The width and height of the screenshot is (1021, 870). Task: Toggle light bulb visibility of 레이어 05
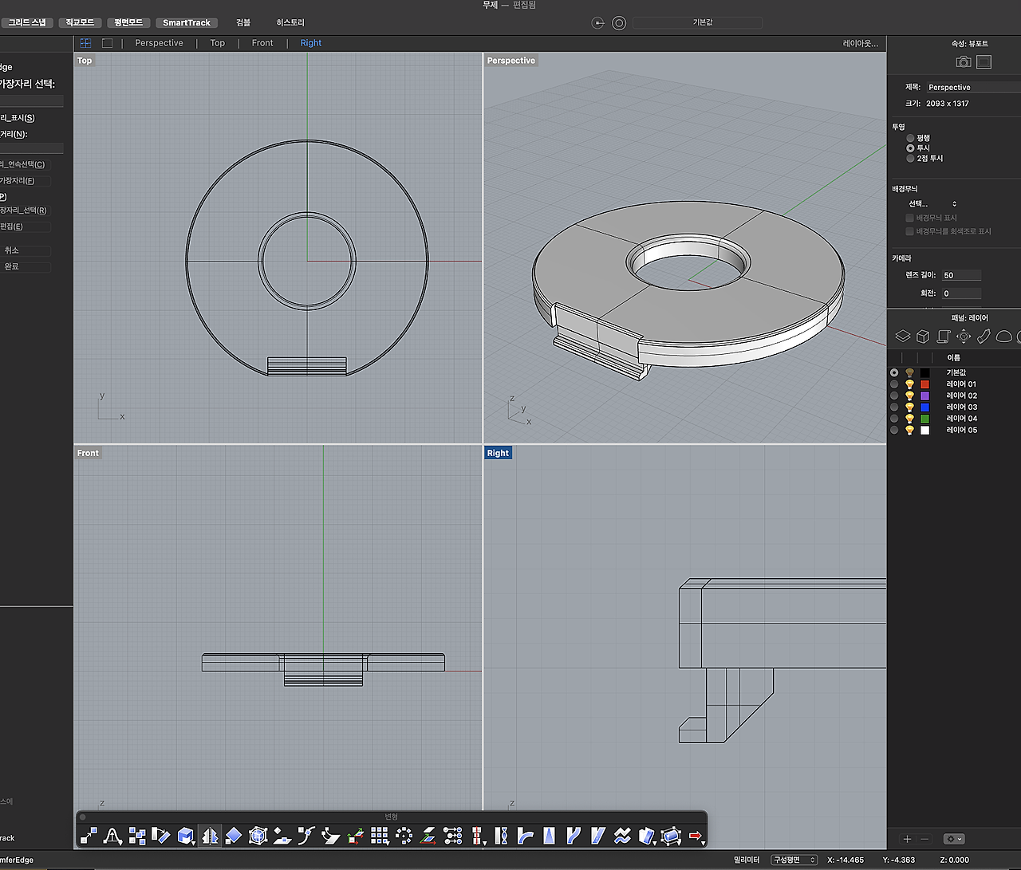909,431
